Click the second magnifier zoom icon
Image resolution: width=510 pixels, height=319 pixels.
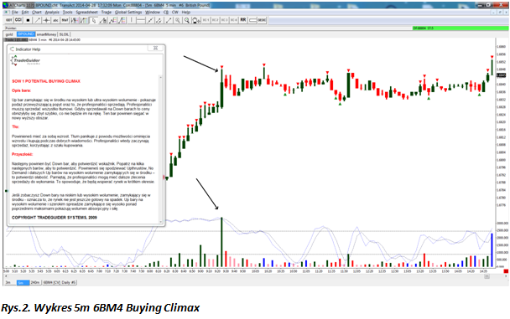coord(187,20)
